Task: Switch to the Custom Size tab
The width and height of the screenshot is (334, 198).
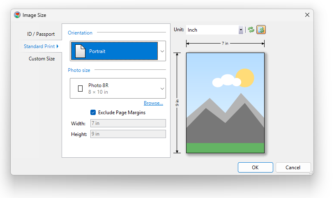Action: (41, 59)
